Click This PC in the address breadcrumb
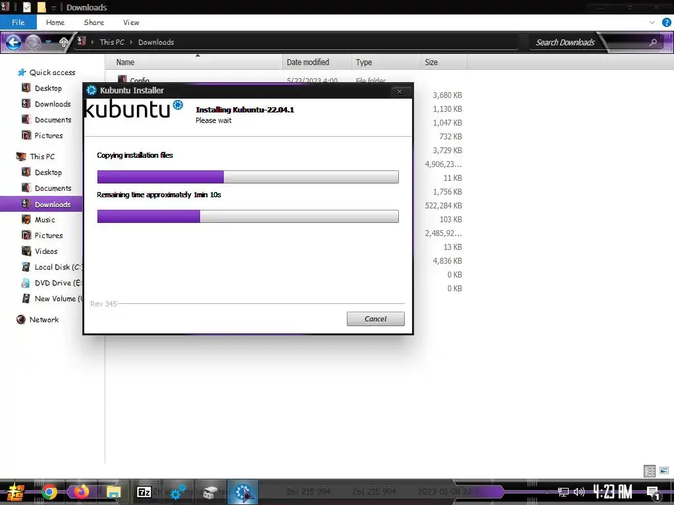Image resolution: width=674 pixels, height=505 pixels. tap(112, 42)
